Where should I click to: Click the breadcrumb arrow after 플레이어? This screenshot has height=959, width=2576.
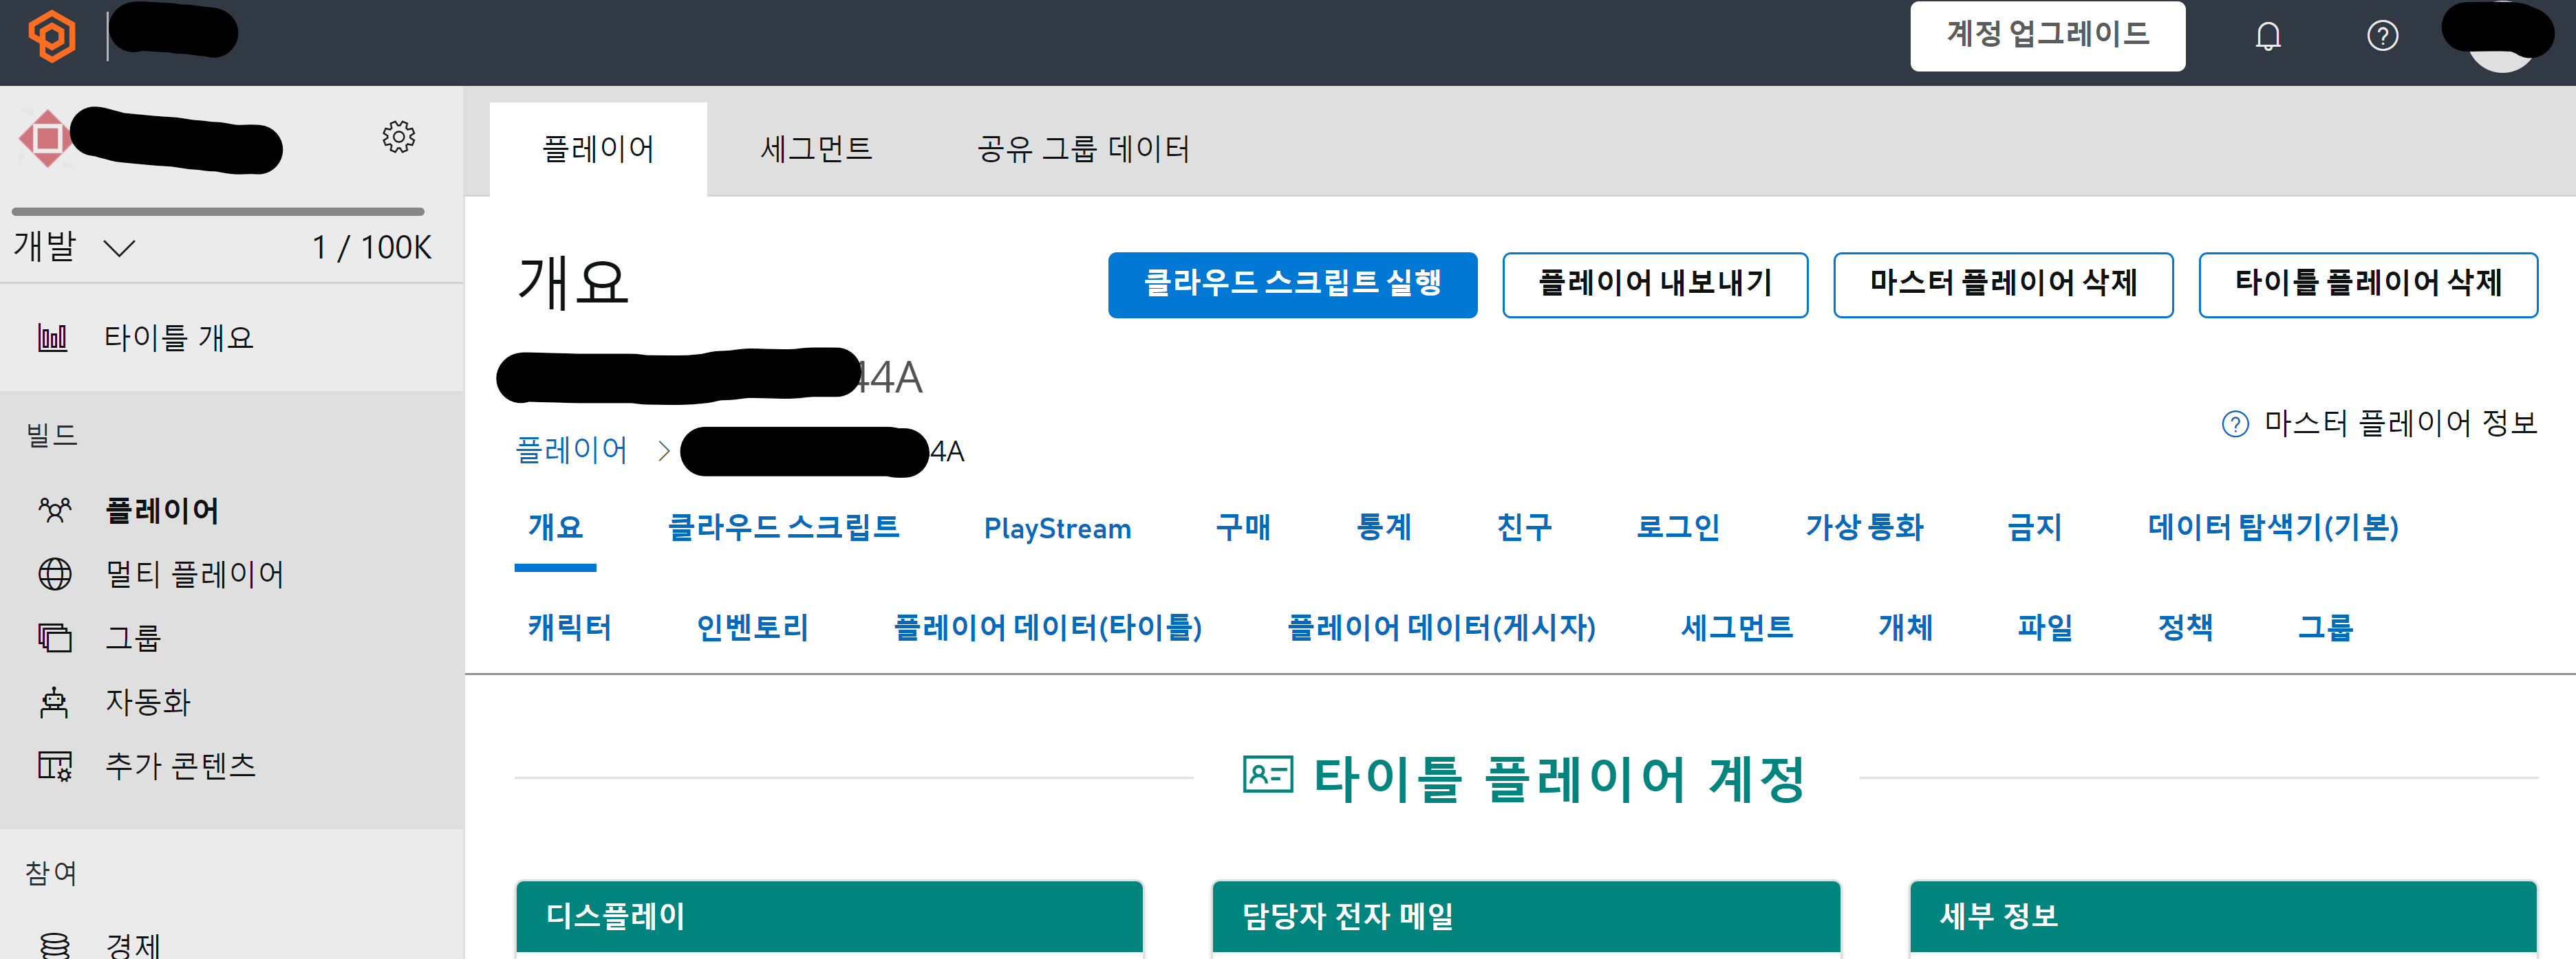point(664,452)
